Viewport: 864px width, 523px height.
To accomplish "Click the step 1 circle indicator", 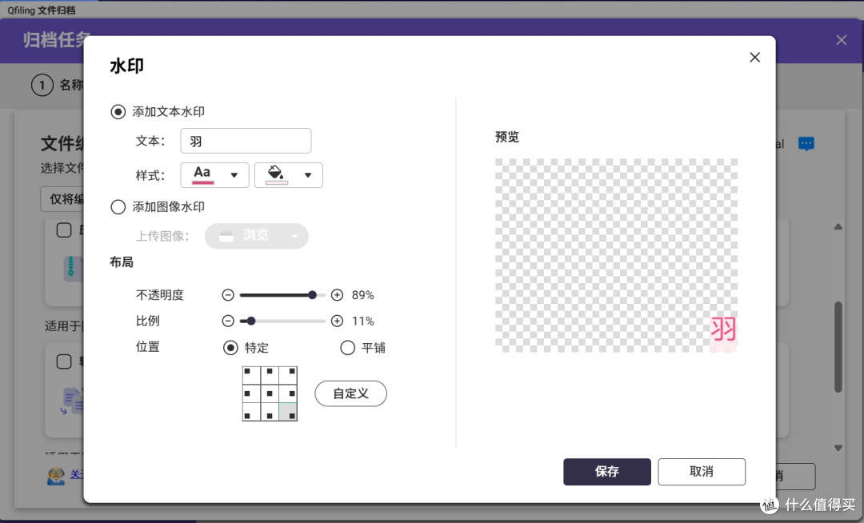I will coord(42,86).
